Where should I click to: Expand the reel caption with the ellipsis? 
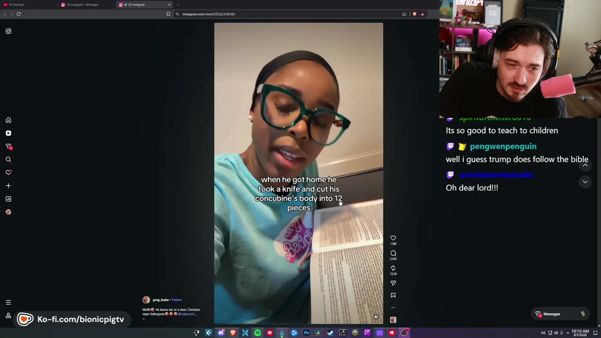coord(144,318)
